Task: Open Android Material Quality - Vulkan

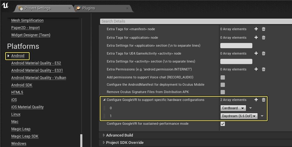Action: 38,77
